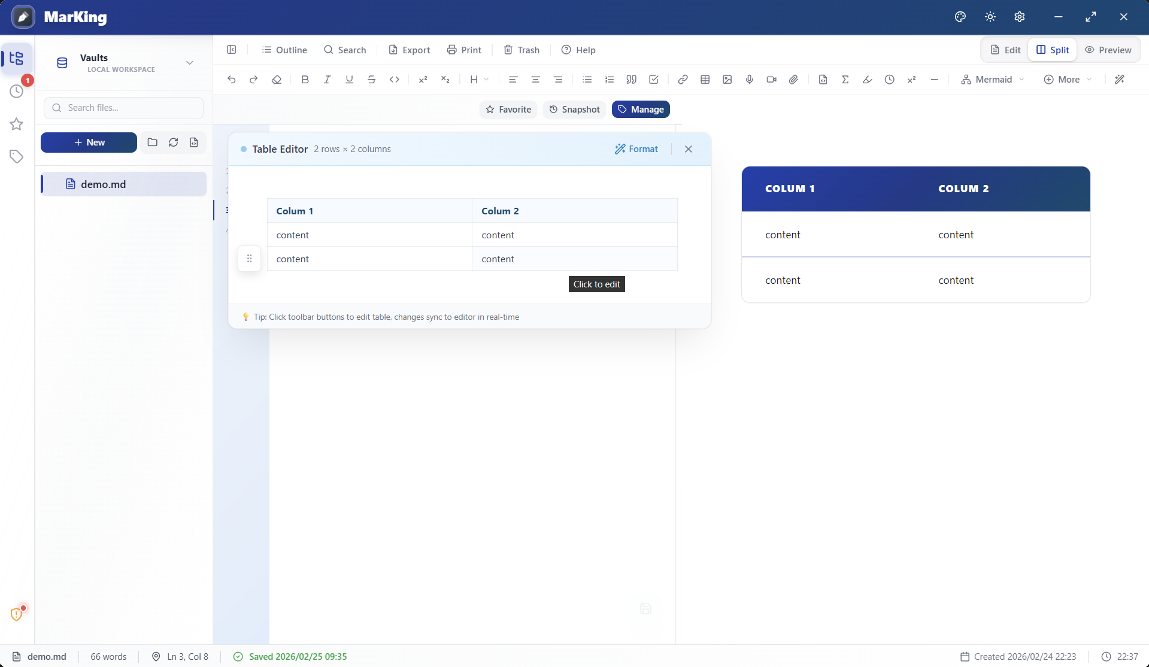The image size is (1149, 667).
Task: Toggle Favorite for demo.md
Action: pos(508,109)
